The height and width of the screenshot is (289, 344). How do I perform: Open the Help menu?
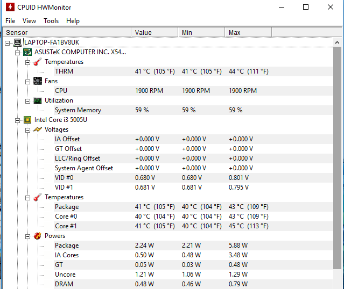(73, 21)
